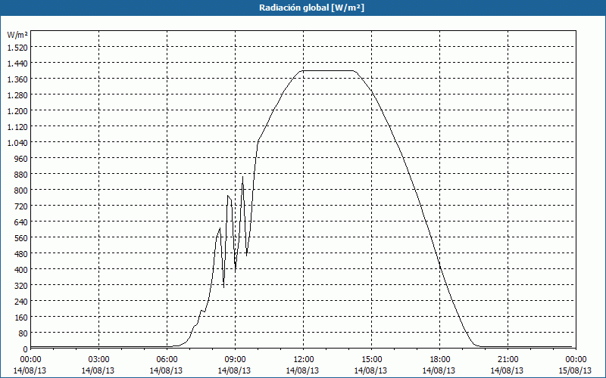This screenshot has height=378, width=606.
Task: Click the 880 Y-axis label
Action: pos(22,175)
